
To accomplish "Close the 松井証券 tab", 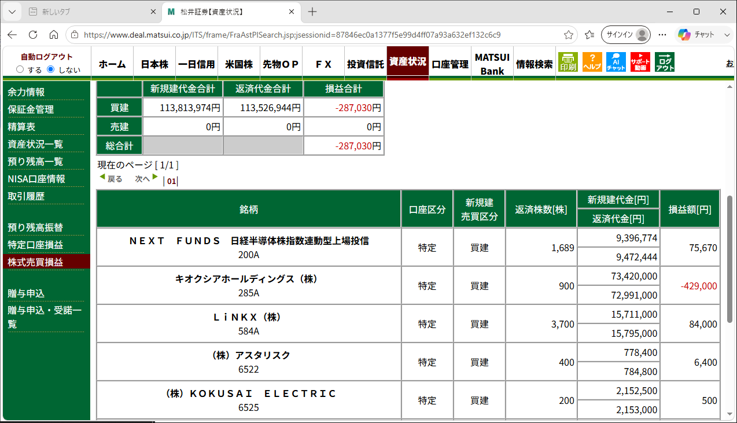I will (x=292, y=12).
